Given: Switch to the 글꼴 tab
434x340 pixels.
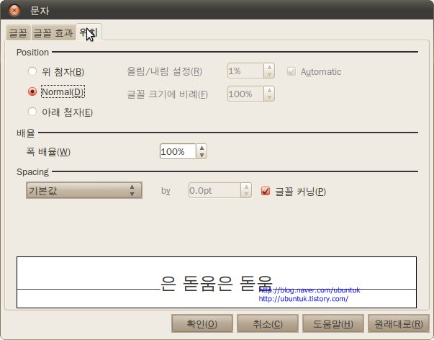Looking at the screenshot, I should [18, 33].
